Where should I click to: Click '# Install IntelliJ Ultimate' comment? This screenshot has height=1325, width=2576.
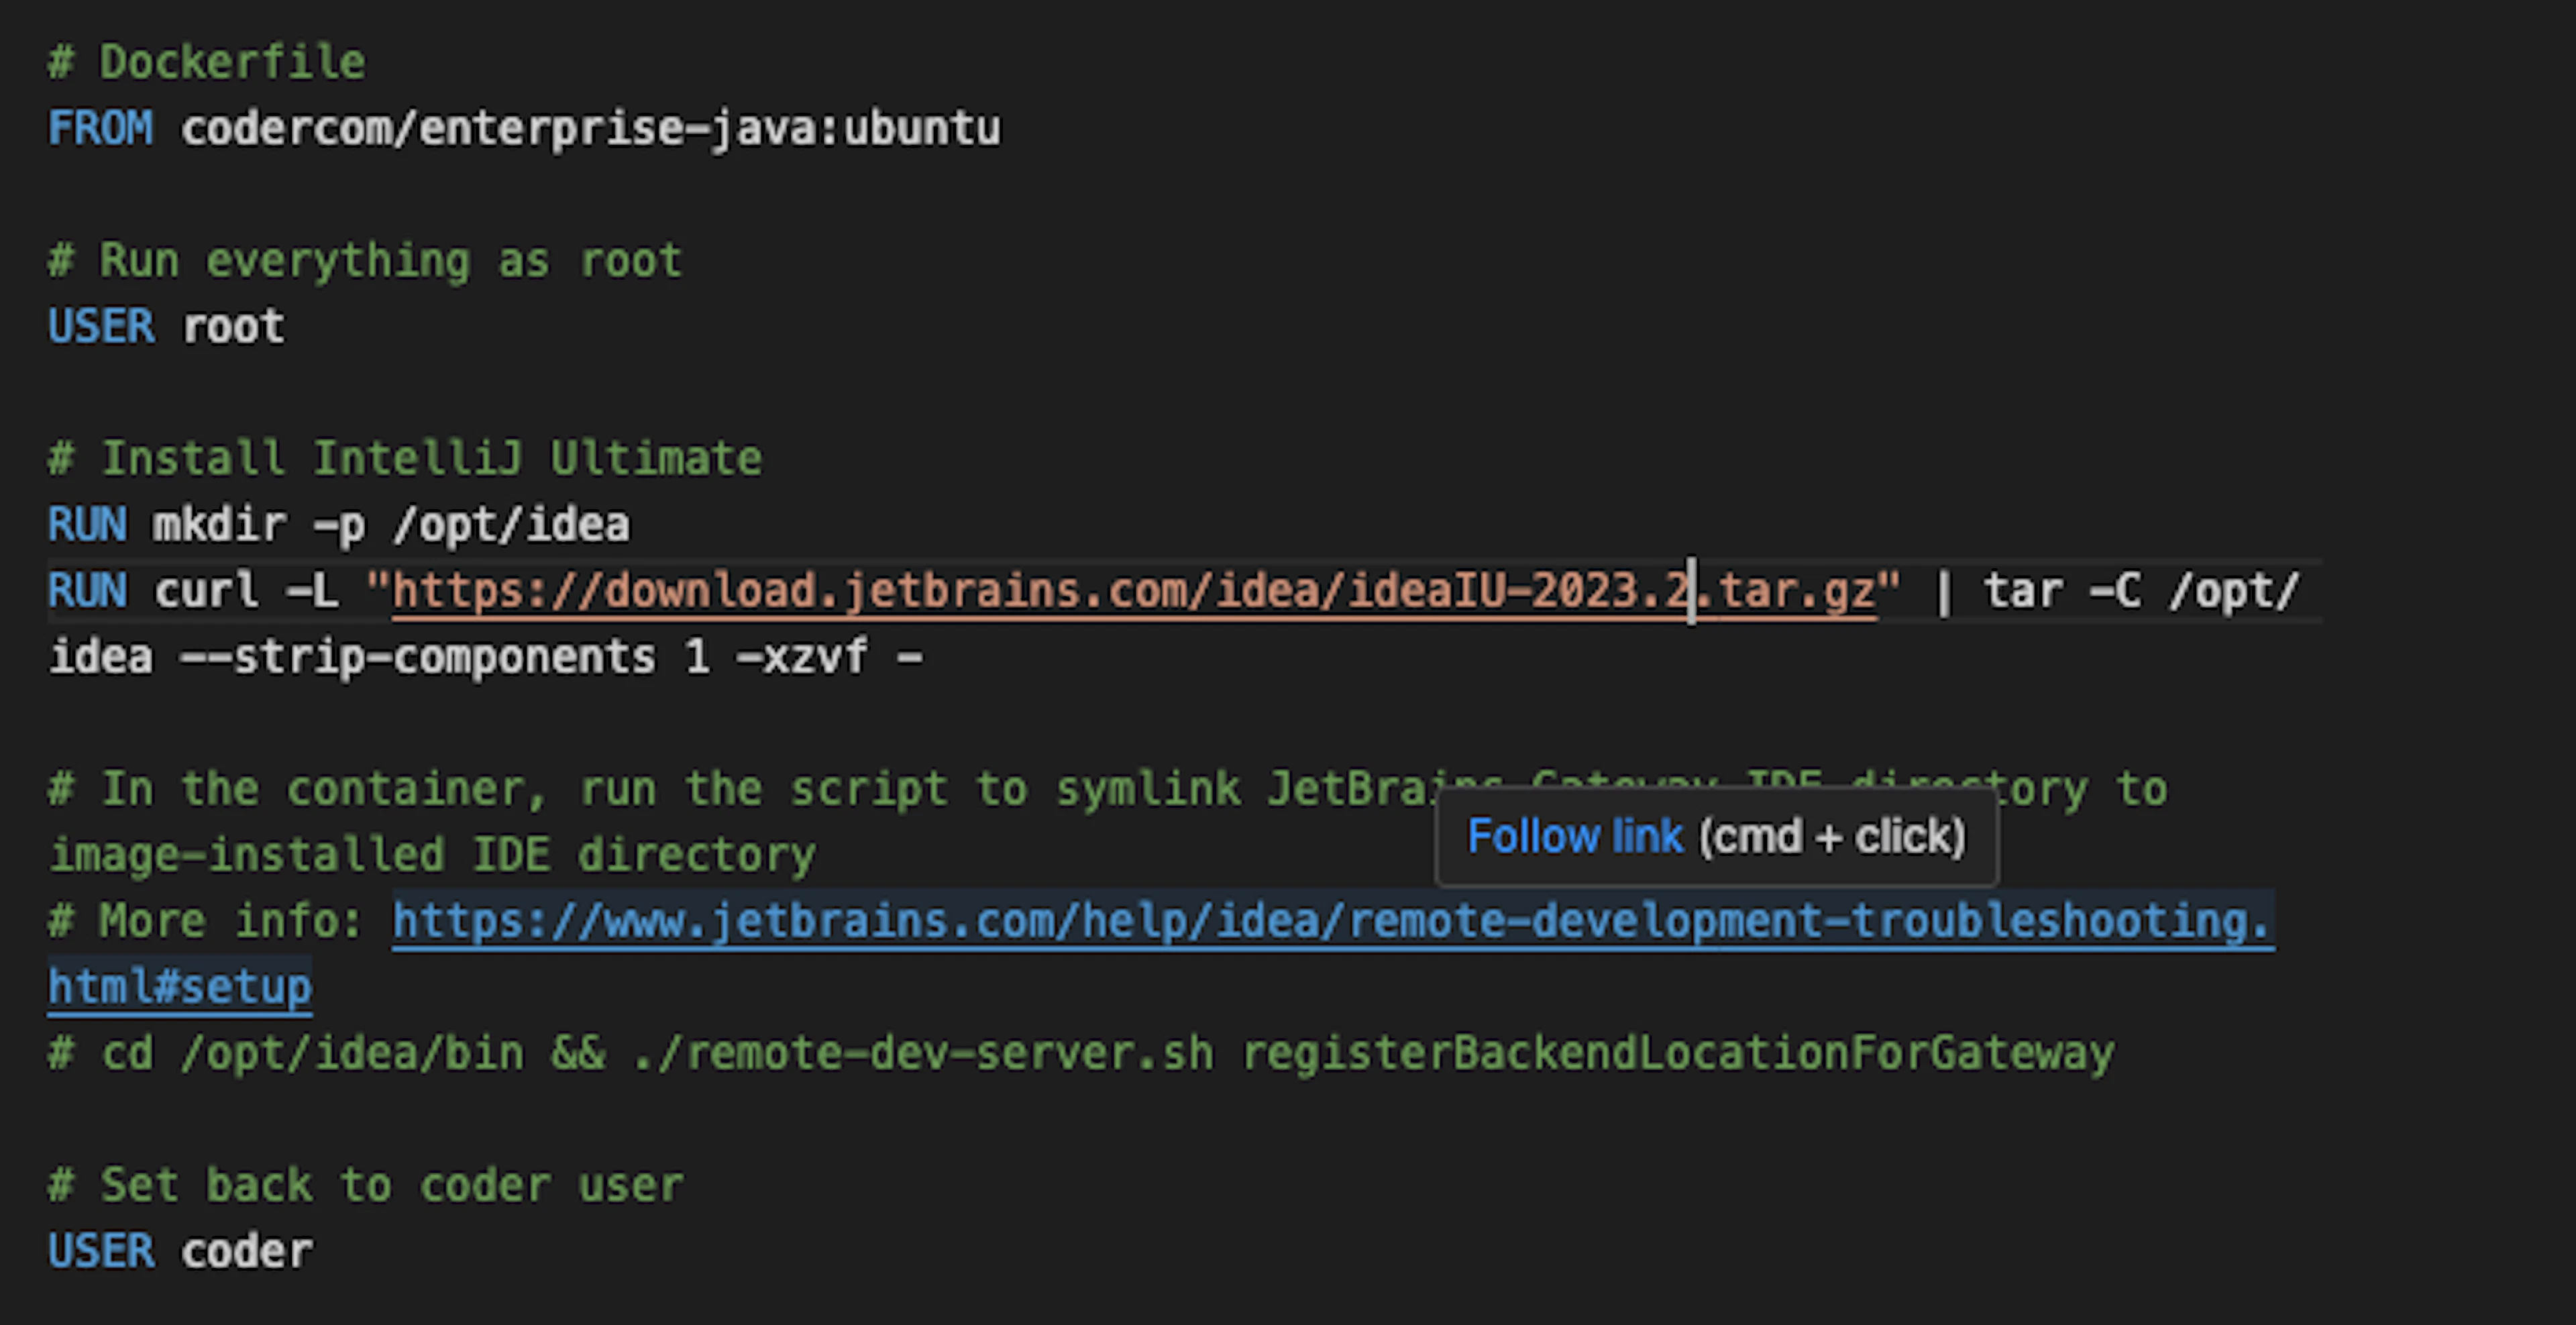[x=405, y=459]
